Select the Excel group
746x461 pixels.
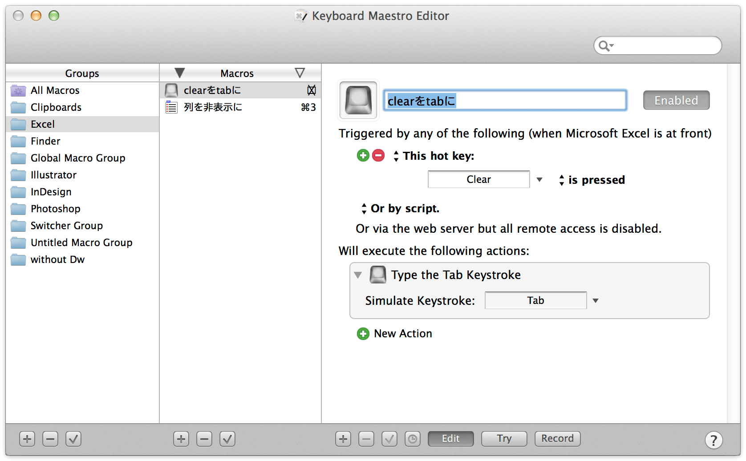[x=82, y=124]
